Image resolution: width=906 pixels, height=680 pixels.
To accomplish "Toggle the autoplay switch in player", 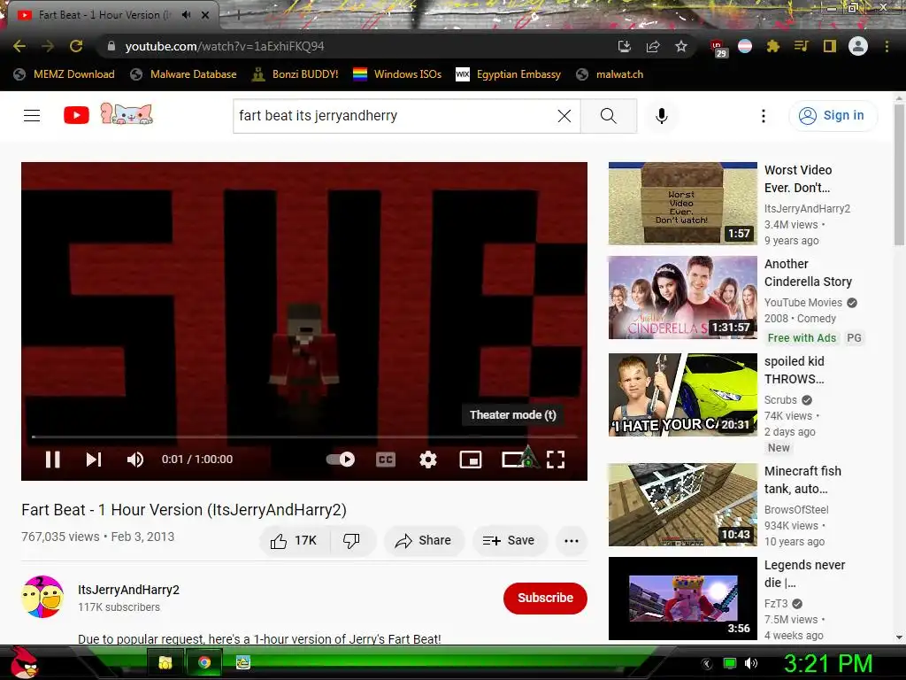I will pyautogui.click(x=341, y=460).
